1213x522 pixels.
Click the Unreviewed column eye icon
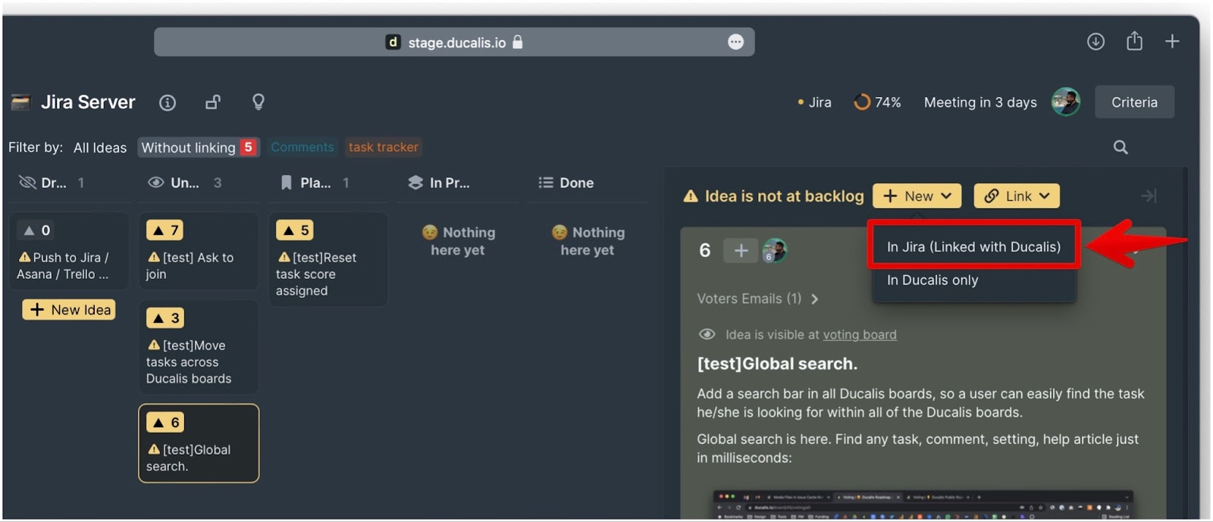(x=156, y=183)
